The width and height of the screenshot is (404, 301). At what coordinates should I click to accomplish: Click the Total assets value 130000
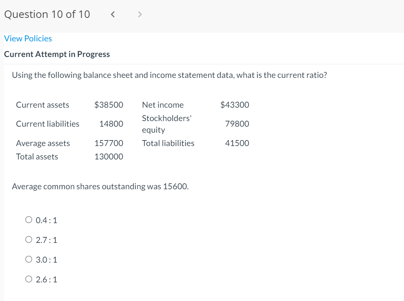[109, 156]
